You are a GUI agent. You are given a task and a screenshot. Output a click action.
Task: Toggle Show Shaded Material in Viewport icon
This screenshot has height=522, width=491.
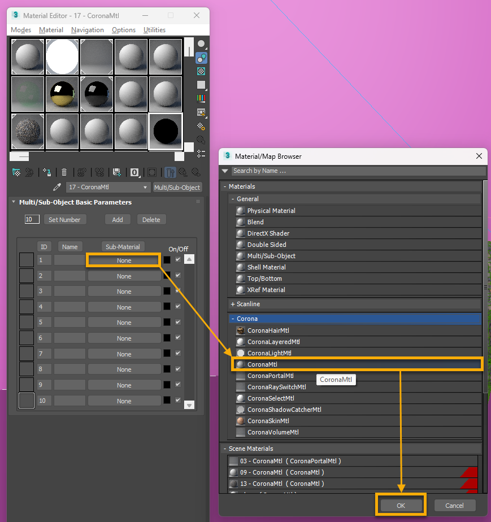152,172
